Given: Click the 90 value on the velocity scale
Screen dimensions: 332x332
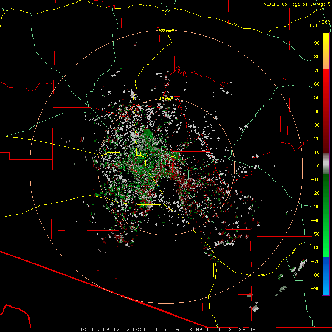Looking at the screenshot, I should [317, 43].
